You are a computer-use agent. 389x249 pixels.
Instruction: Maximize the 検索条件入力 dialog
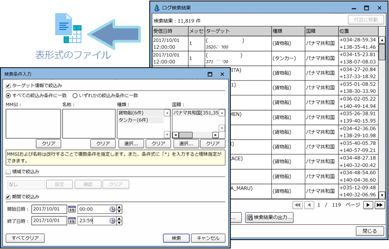(210, 74)
